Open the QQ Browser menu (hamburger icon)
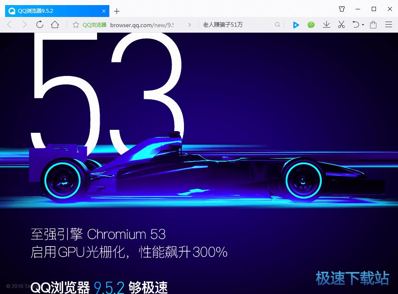Image resolution: width=398 pixels, height=294 pixels. tap(389, 24)
